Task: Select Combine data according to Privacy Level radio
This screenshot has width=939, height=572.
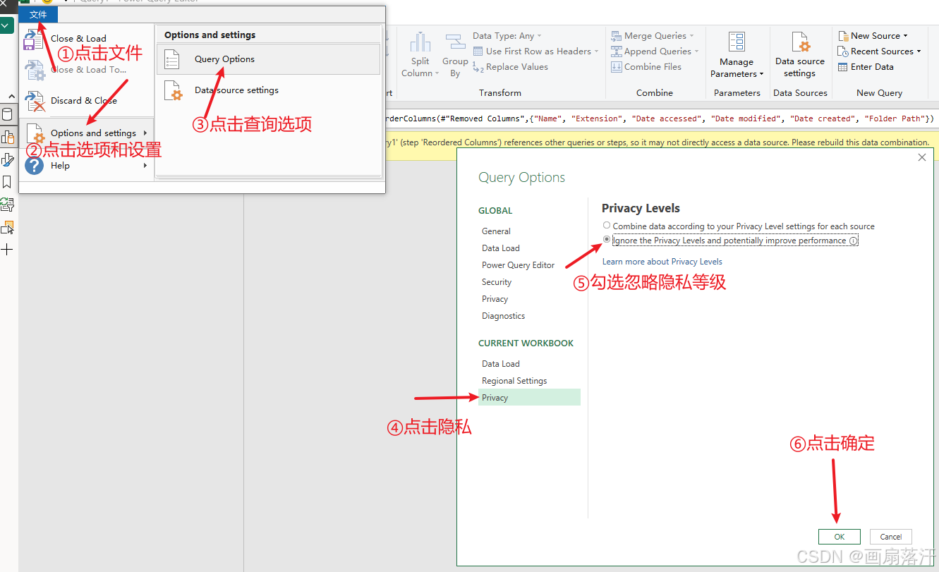Action: 607,226
